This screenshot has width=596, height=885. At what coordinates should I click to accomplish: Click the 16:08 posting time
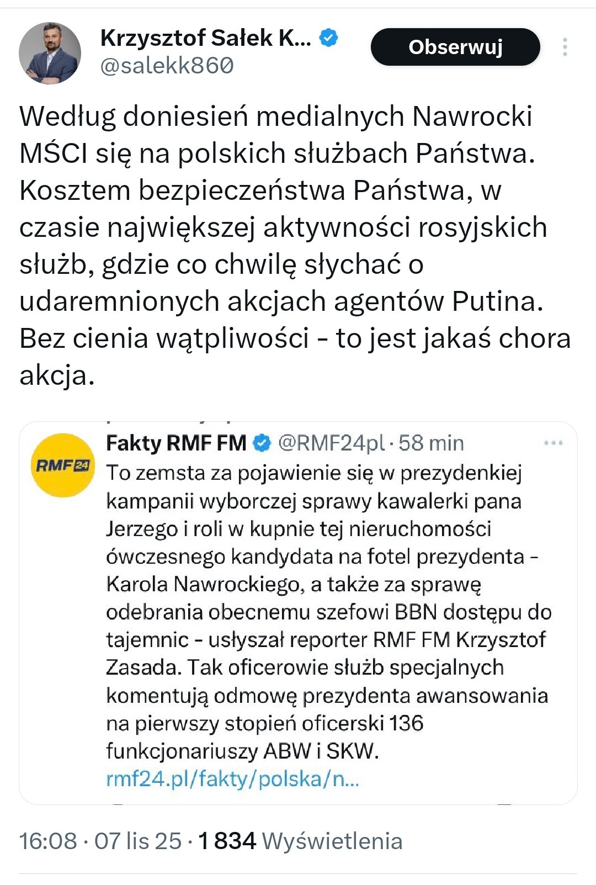pos(48,841)
